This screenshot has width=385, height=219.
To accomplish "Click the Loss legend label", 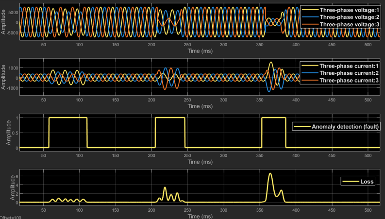I will click(x=367, y=182).
